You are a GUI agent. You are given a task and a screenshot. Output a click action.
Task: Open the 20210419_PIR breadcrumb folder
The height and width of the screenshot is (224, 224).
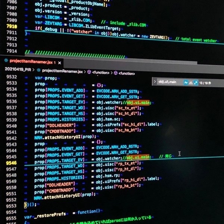coord(18,69)
